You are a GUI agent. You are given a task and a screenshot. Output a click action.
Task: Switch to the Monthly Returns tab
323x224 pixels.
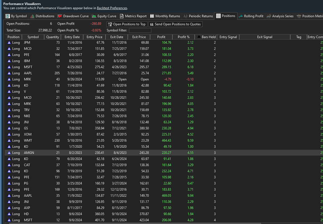[x=165, y=16]
